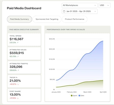The image size is (114, 105).
Task: Switch to the Sponsored Ads Targeting tab
Action: 47,19
